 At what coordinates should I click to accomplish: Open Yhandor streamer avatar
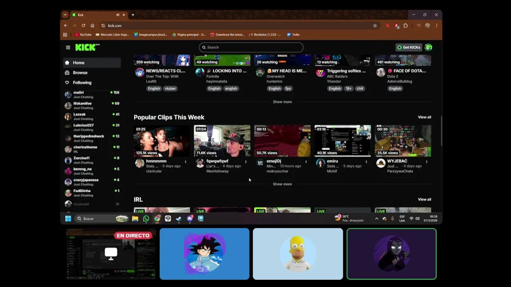click(320, 72)
